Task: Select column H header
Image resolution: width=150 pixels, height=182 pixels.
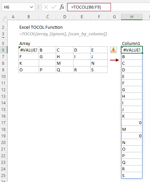Action: (132, 17)
